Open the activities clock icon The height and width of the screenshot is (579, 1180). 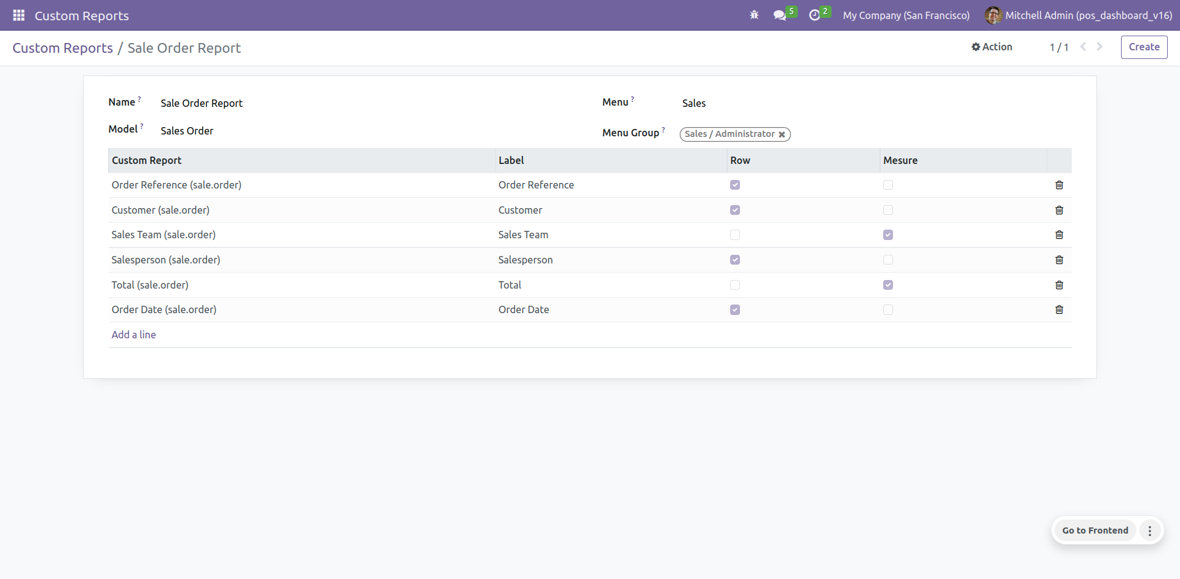[814, 15]
